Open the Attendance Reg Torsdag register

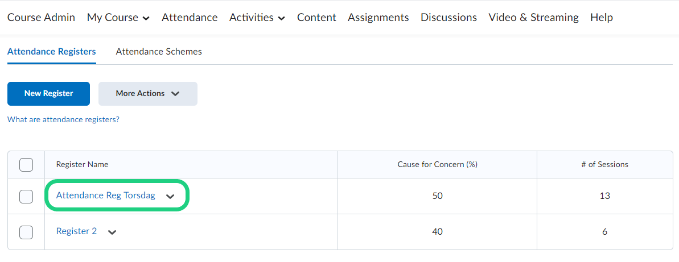[x=105, y=196]
